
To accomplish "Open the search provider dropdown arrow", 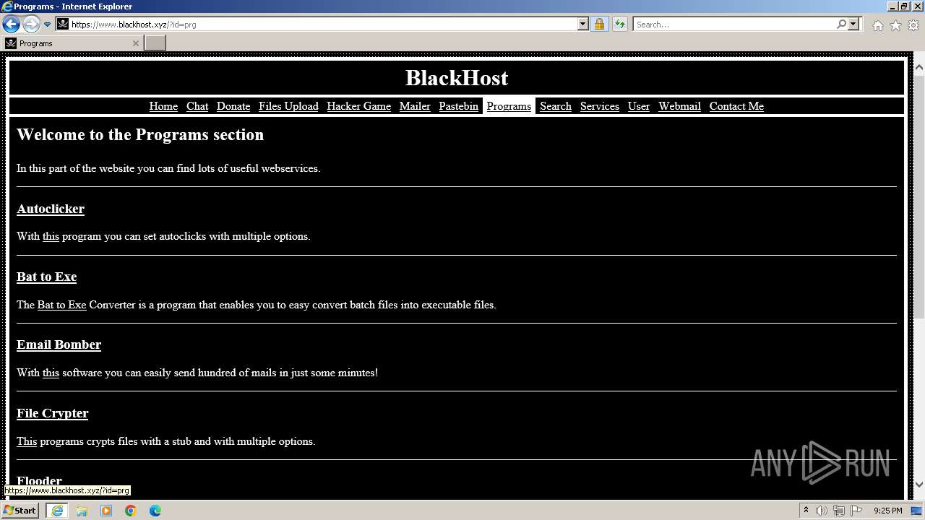I will [x=853, y=24].
